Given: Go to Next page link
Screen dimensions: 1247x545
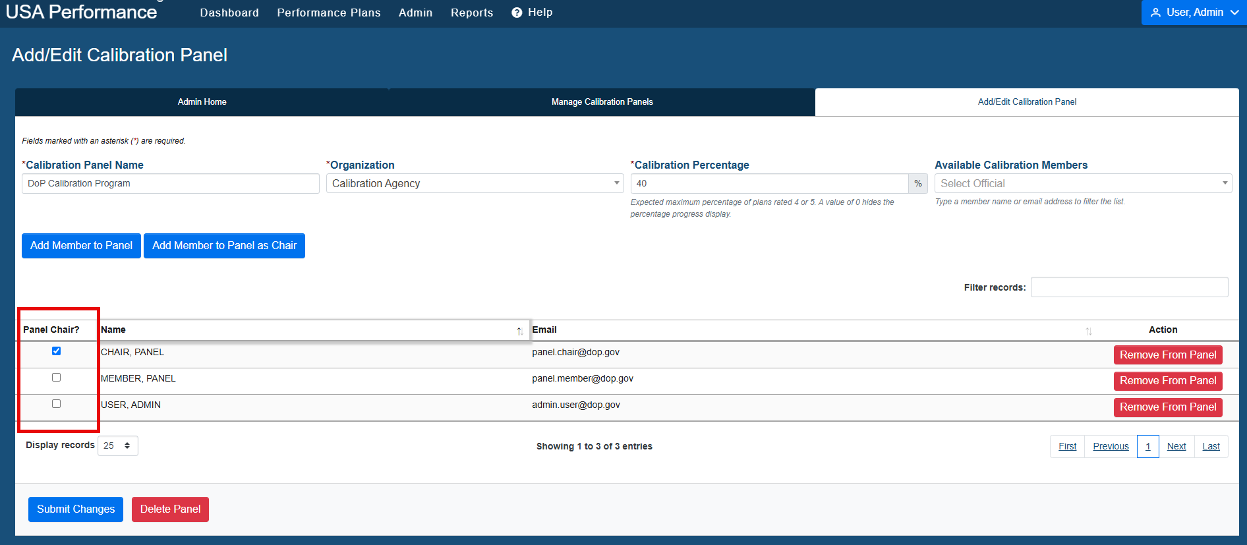Looking at the screenshot, I should point(1176,446).
